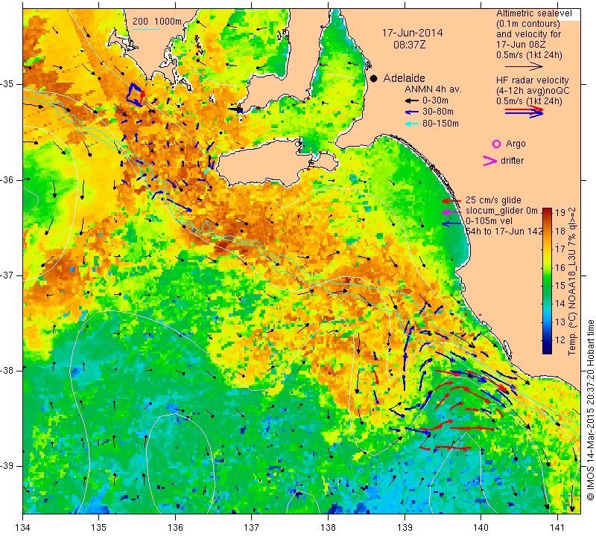Click the magenta drifter chevron symbol
This screenshot has height=536, width=596.
pyautogui.click(x=489, y=161)
